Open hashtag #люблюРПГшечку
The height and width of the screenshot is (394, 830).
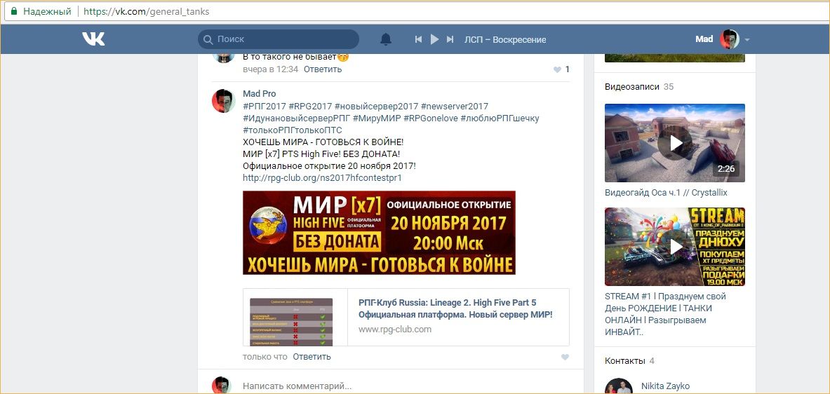tap(500, 118)
